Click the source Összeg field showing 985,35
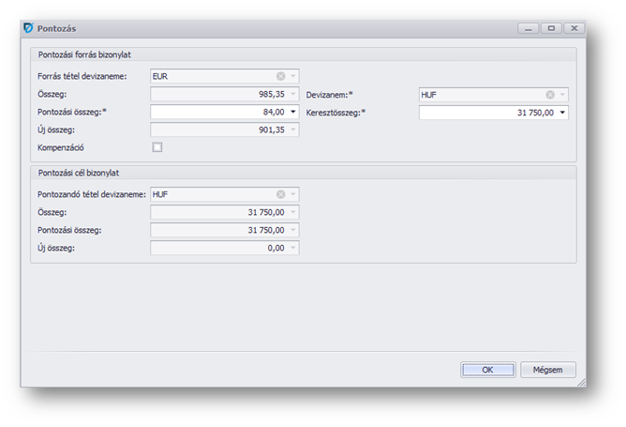Screen dimensions: 626x427 pyautogui.click(x=218, y=94)
